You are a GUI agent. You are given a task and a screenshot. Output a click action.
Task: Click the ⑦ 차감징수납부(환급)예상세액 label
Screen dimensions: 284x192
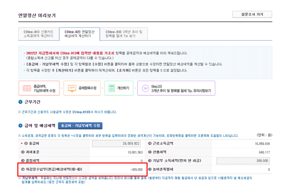tap(52, 169)
